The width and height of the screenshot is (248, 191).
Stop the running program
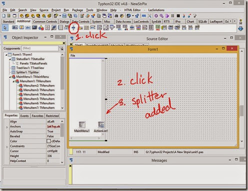178,16
